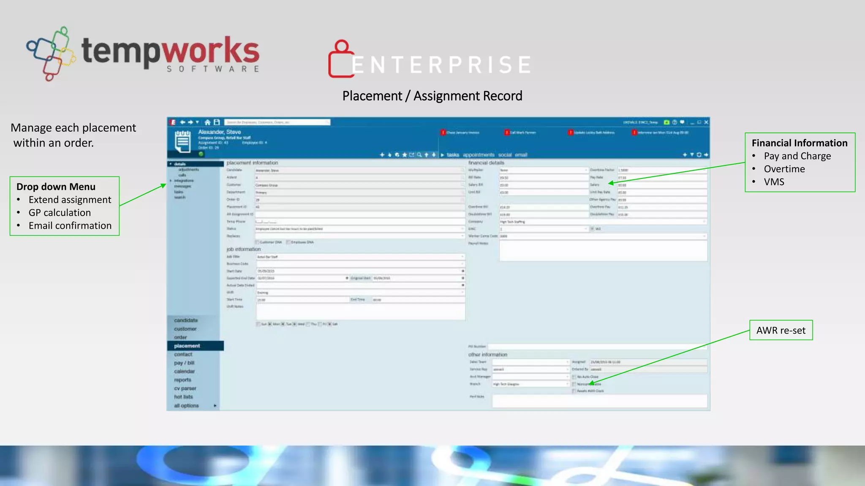
Task: Toggle the Sat day checkbox
Action: point(329,324)
